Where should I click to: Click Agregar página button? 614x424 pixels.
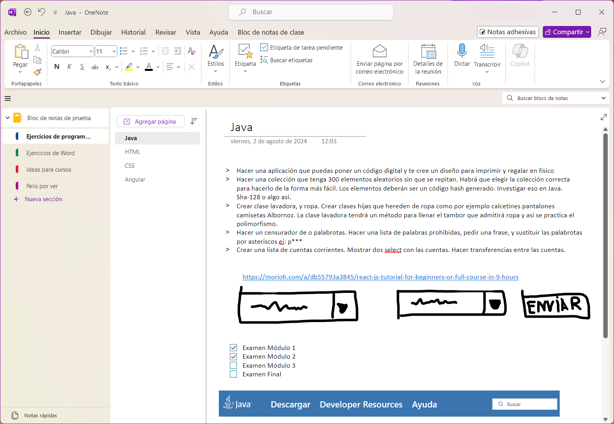point(151,121)
